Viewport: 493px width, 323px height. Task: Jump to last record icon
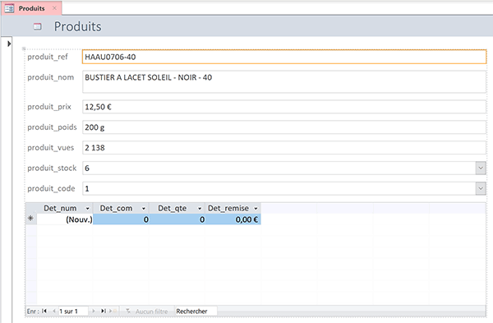104,311
